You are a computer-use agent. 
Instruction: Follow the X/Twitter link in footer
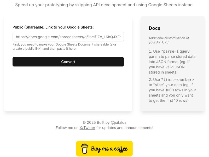pyautogui.click(x=87, y=128)
